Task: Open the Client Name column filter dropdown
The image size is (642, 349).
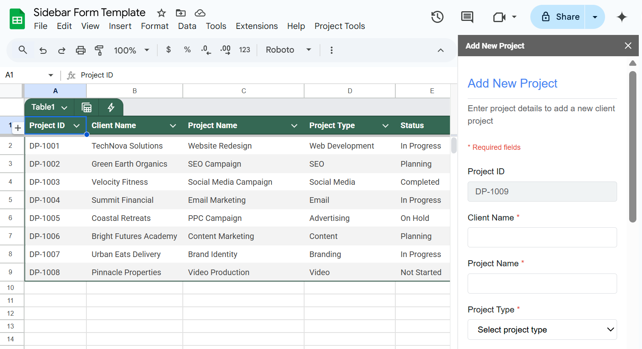Action: (173, 126)
